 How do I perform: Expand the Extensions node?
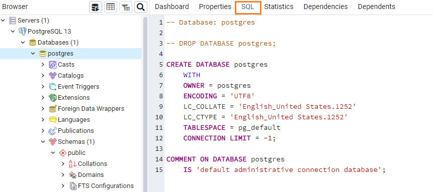[43, 98]
